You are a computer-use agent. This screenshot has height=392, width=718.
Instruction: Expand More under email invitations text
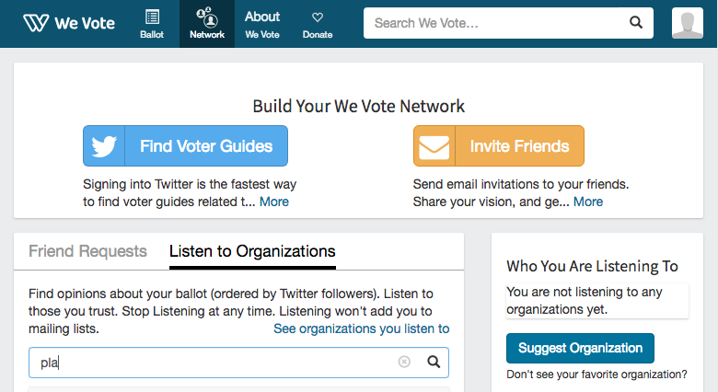coord(588,202)
